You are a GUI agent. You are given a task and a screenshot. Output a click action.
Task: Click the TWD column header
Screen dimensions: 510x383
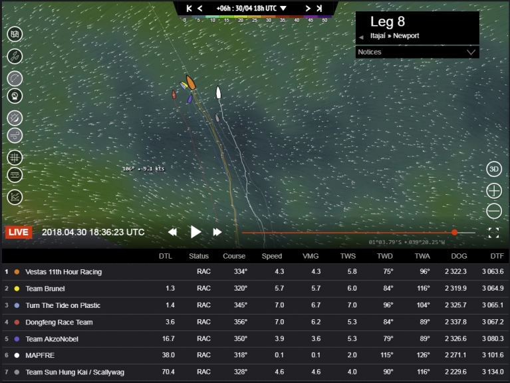click(x=385, y=256)
